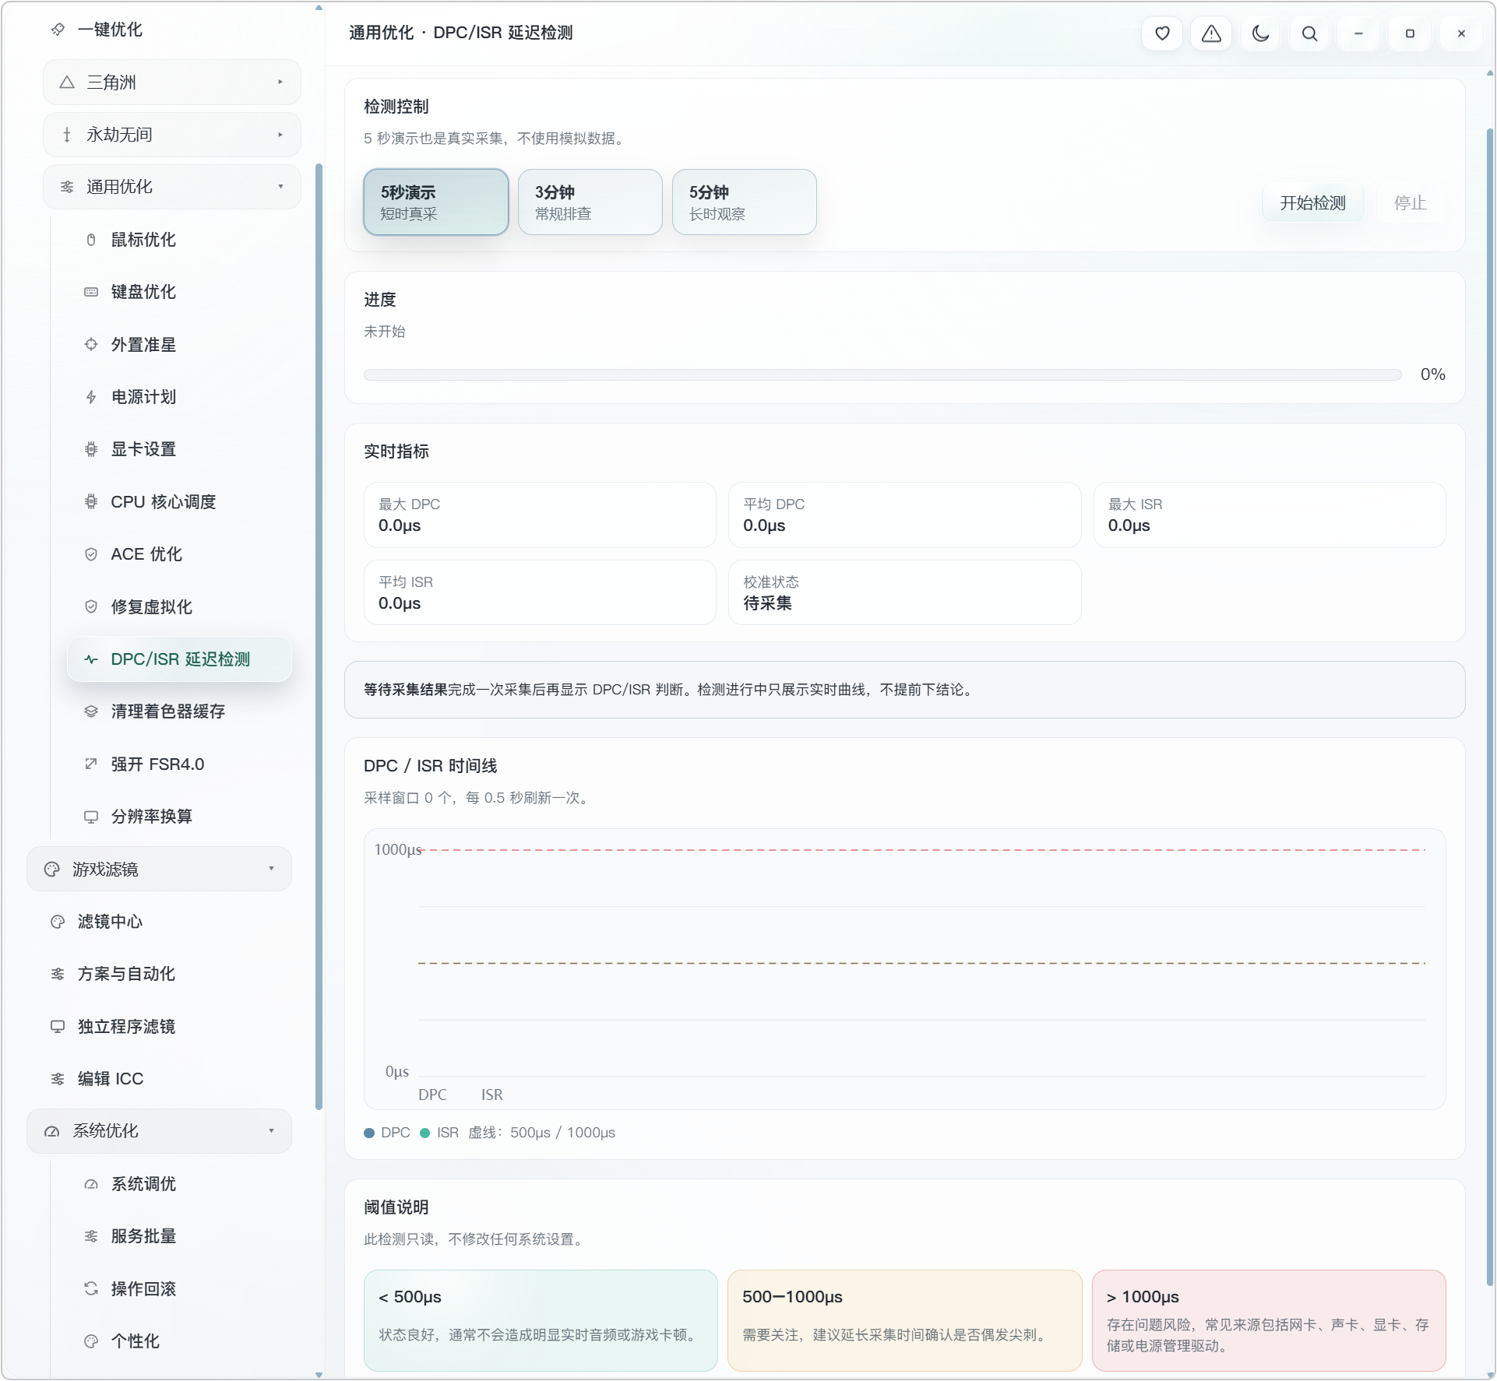1497x1381 pixels.
Task: Open the 操作回滚 page label
Action: tap(143, 1289)
